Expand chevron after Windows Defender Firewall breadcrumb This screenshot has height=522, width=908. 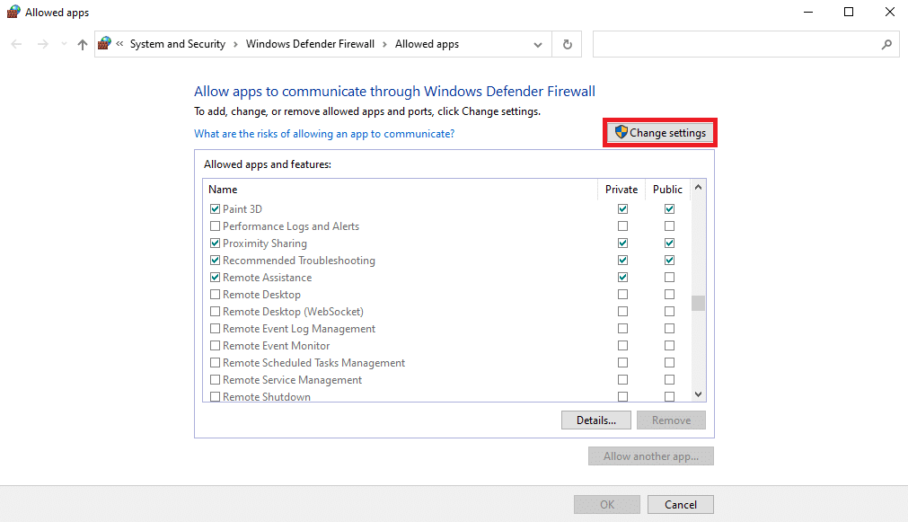384,45
